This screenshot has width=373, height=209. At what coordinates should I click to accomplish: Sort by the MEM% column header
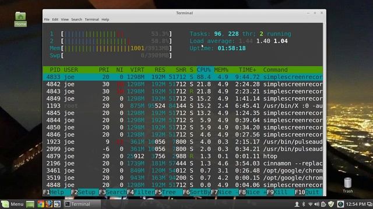point(221,70)
